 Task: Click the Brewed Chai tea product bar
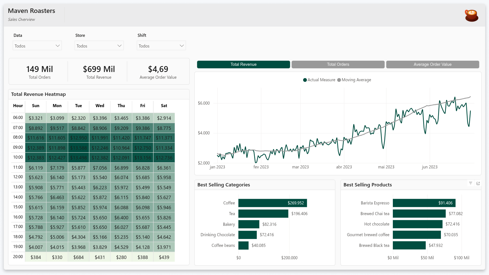[419, 214]
